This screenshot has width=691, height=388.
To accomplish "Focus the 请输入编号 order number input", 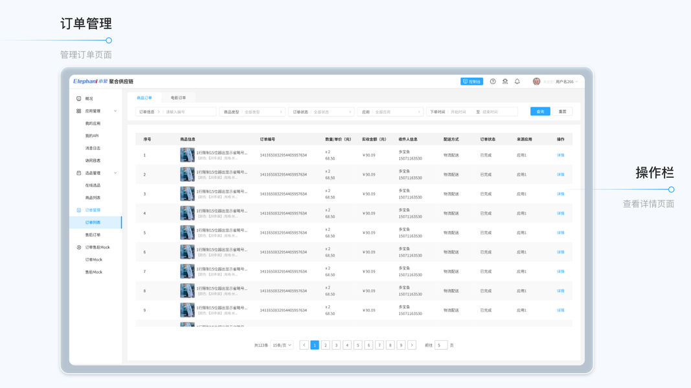I will point(190,112).
